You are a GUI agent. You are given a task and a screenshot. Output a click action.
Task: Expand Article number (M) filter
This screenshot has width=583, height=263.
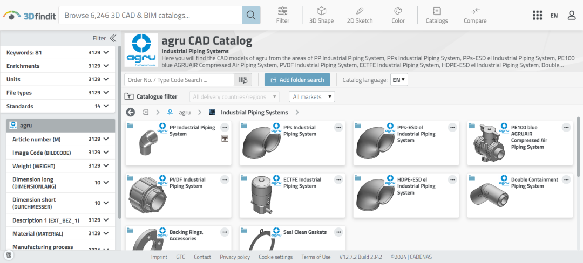coord(60,139)
